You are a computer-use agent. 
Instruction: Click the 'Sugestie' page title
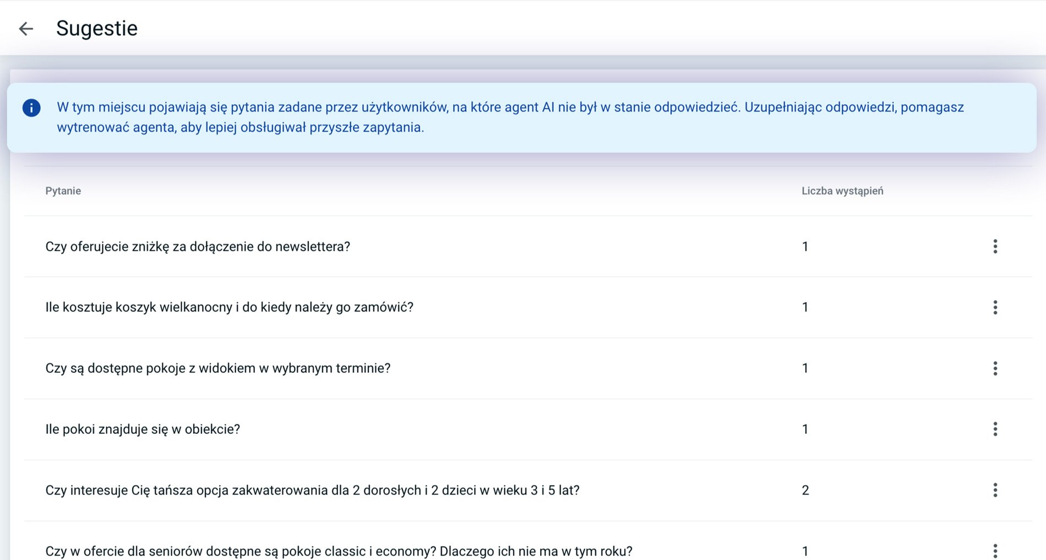tap(97, 29)
